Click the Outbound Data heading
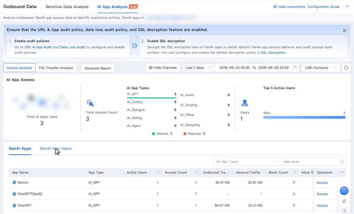The height and width of the screenshot is (214, 354). [20, 6]
